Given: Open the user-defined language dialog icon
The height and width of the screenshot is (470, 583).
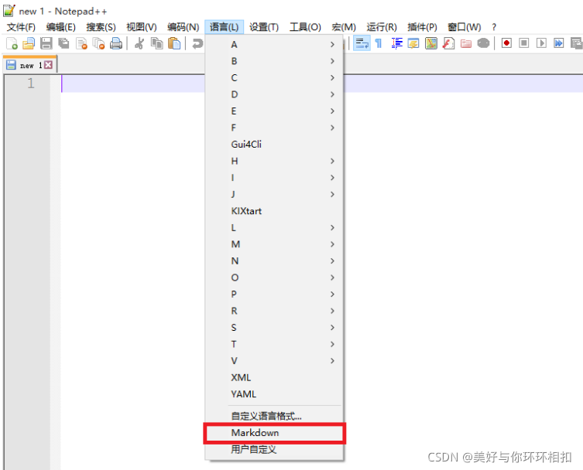Looking at the screenshot, I should (413, 43).
